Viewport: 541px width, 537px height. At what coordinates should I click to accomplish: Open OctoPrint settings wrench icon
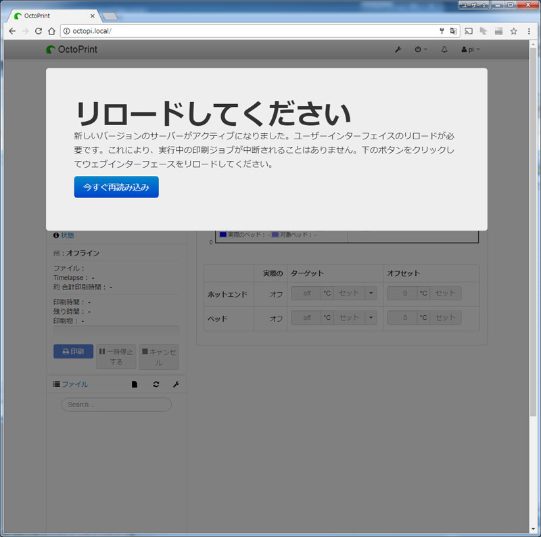pyautogui.click(x=398, y=49)
